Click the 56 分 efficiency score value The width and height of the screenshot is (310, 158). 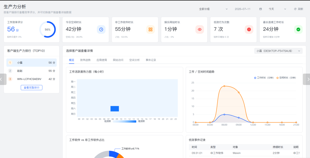tap(13, 29)
